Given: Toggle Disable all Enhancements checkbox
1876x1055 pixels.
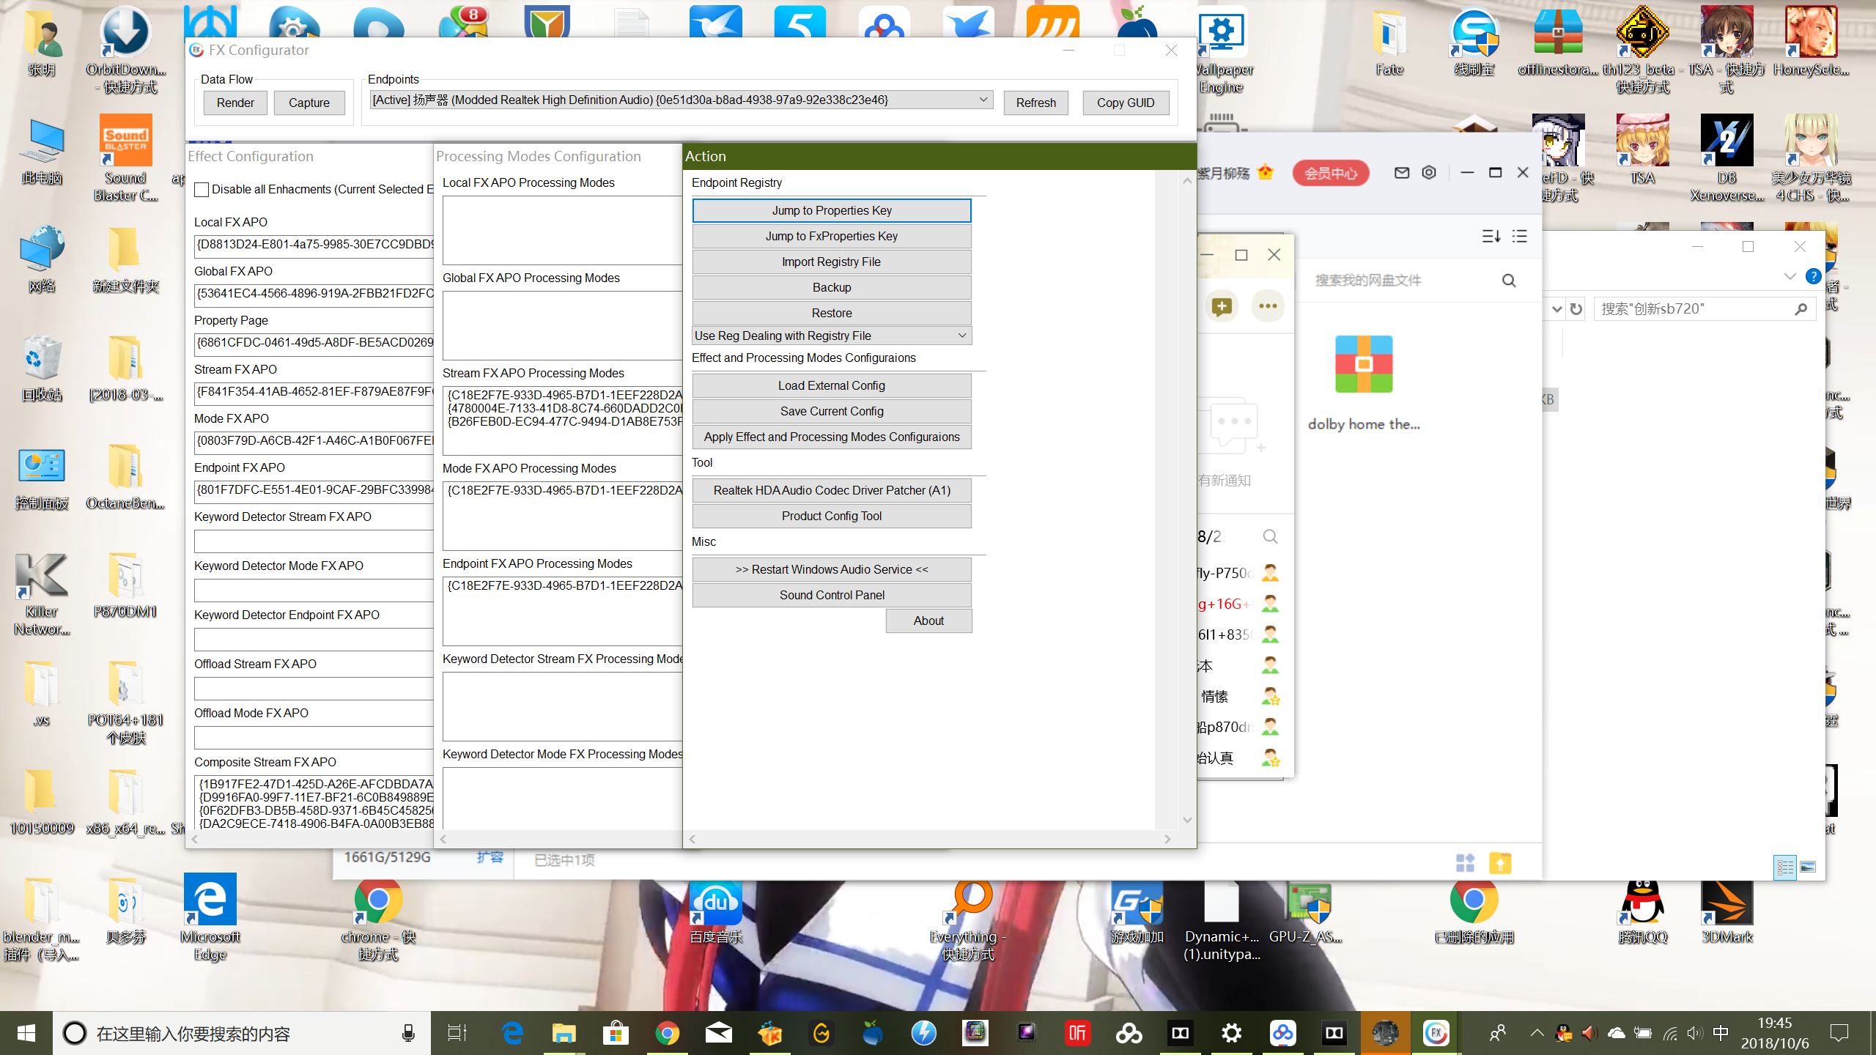Looking at the screenshot, I should (x=202, y=190).
